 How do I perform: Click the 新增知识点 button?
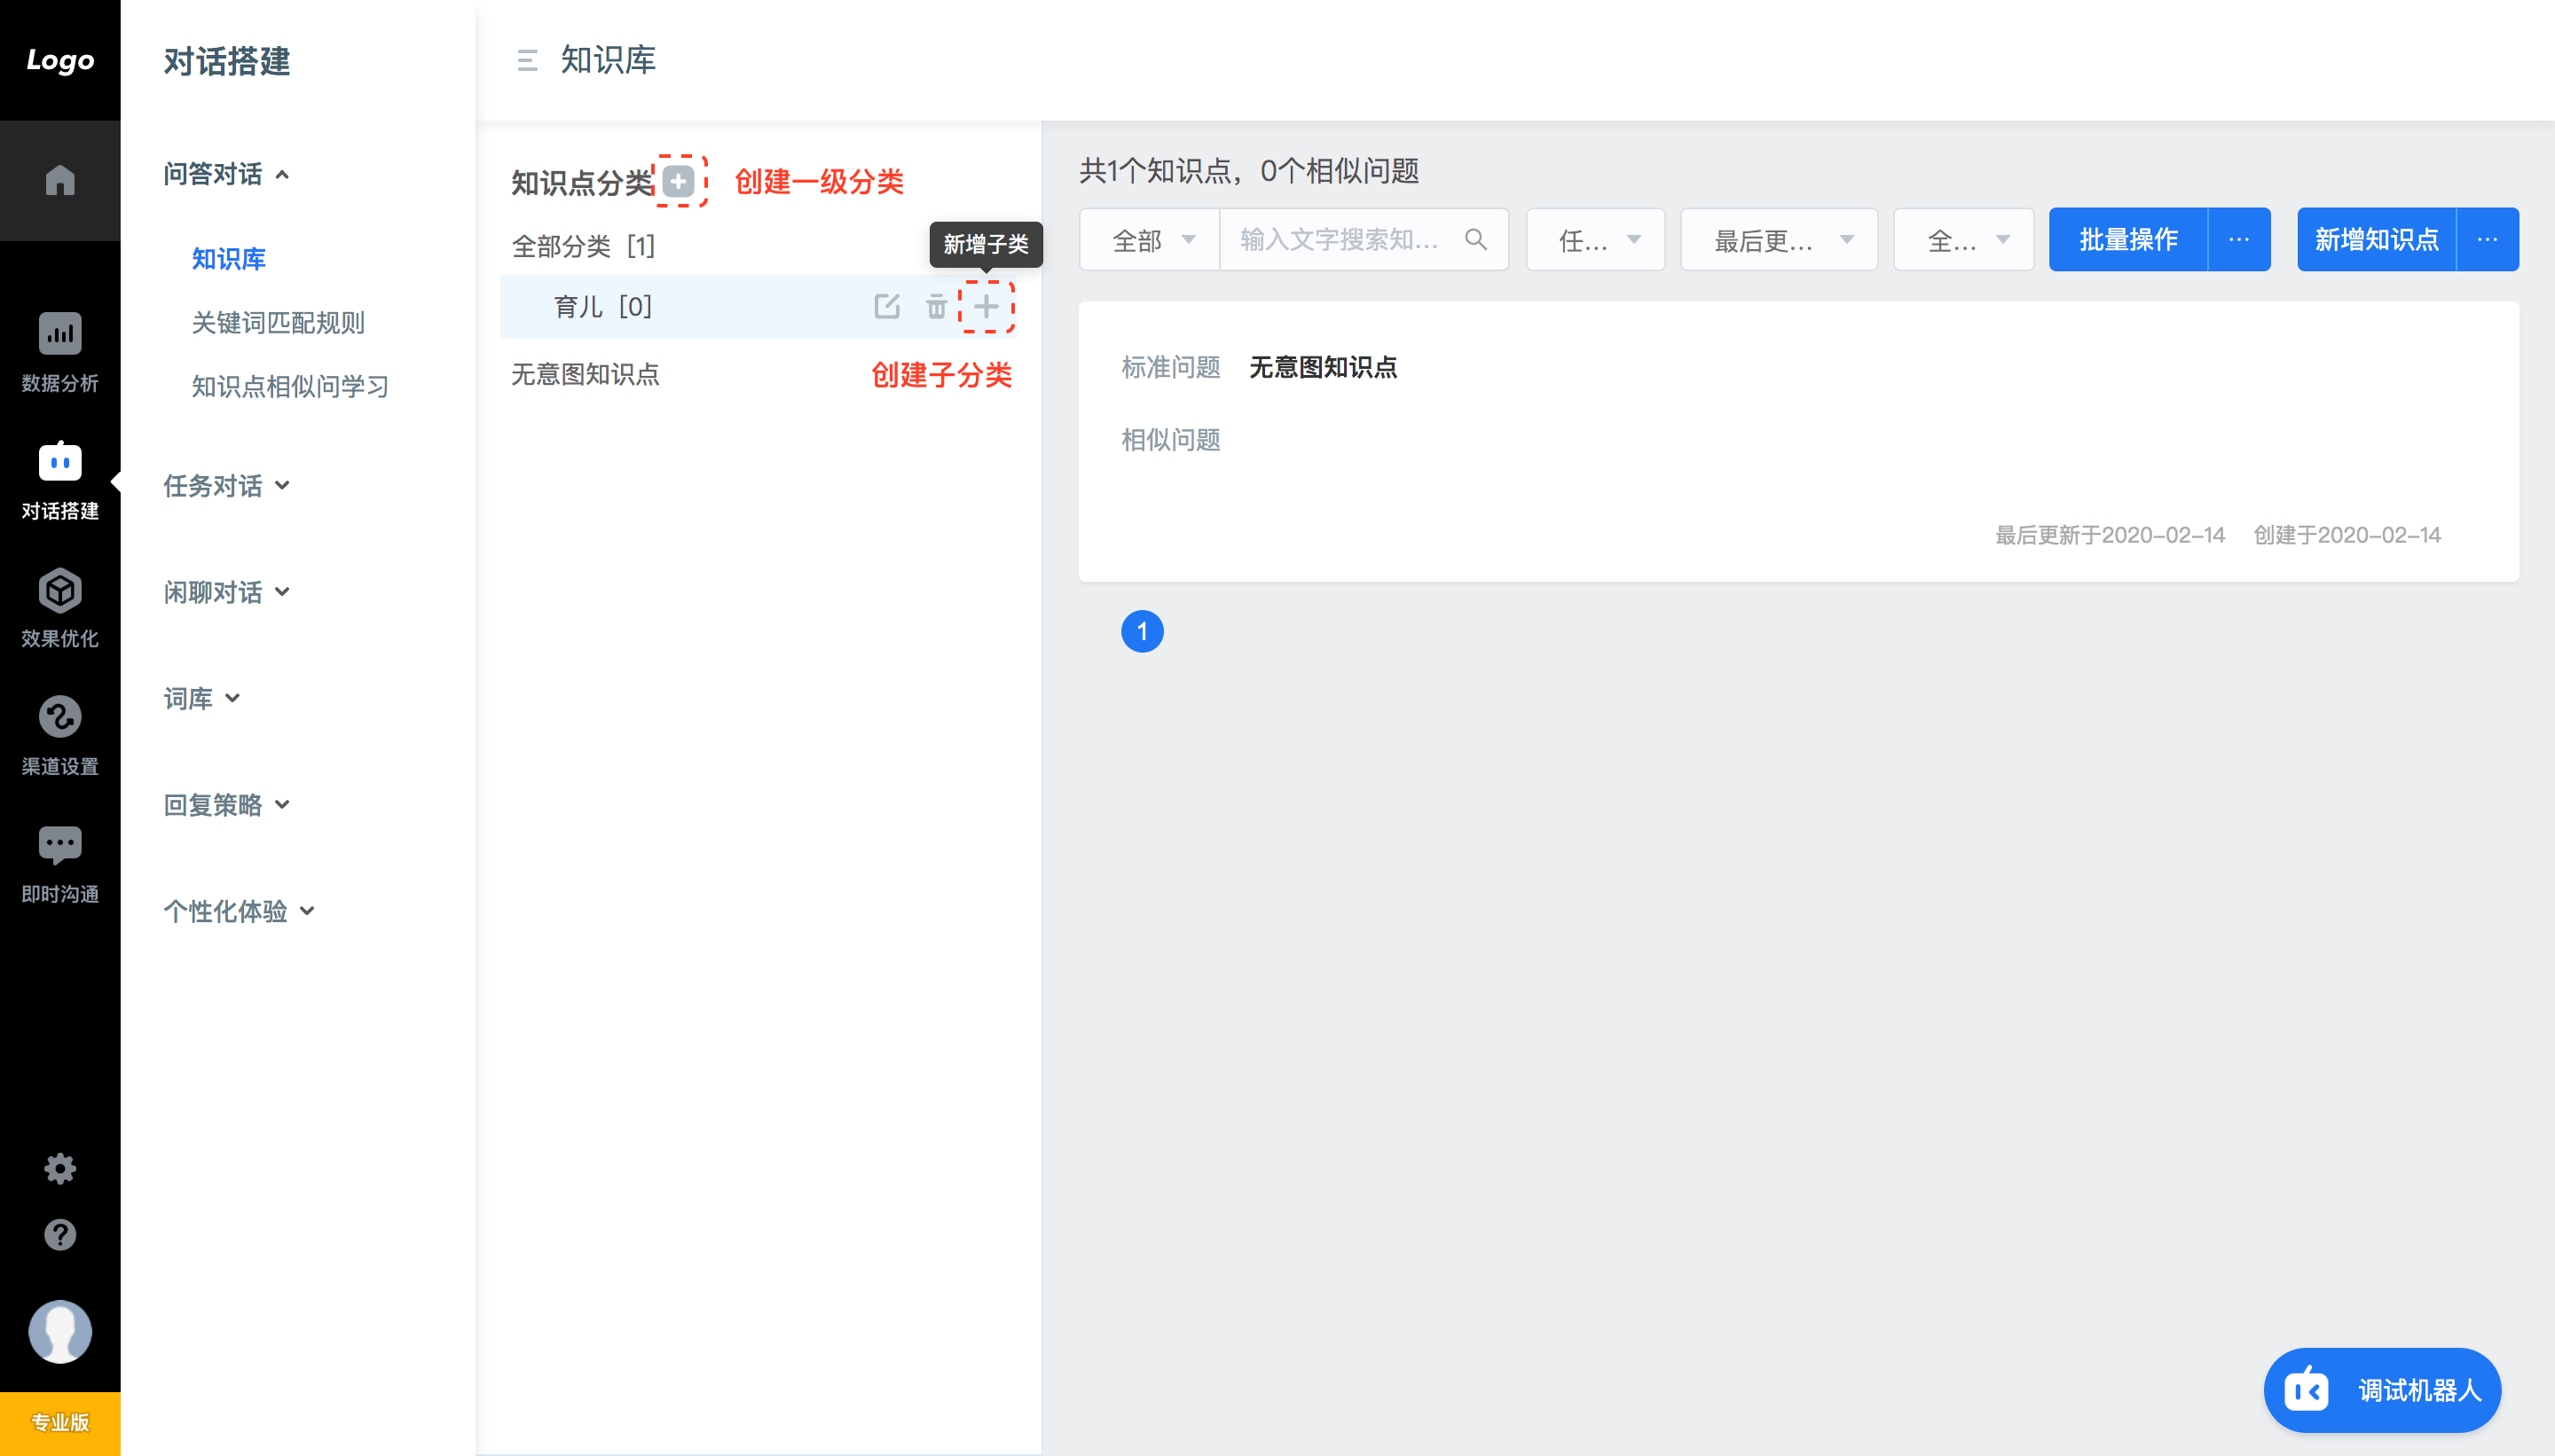[x=2377, y=239]
